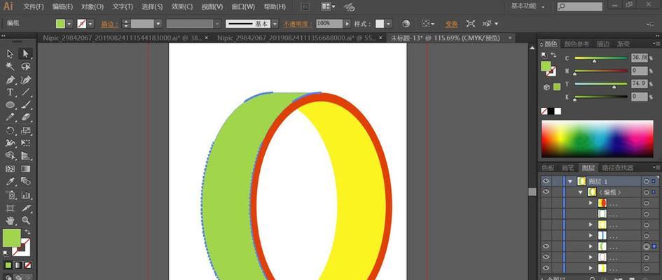This screenshot has width=662, height=280.
Task: Switch to the 未标题-13 document tab
Action: (x=447, y=38)
